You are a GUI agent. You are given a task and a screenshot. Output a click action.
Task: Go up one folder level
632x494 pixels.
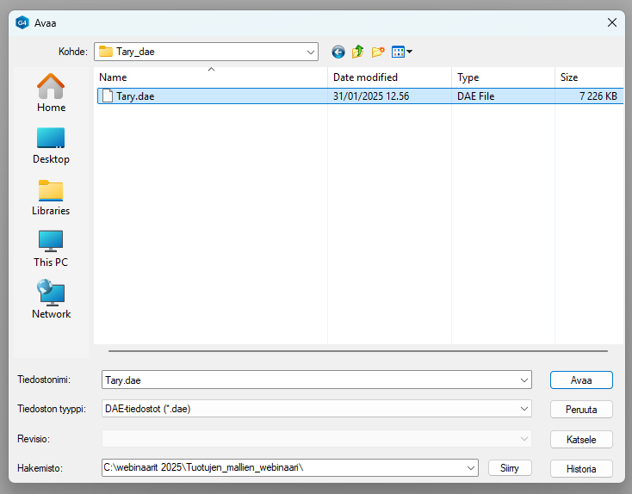357,52
